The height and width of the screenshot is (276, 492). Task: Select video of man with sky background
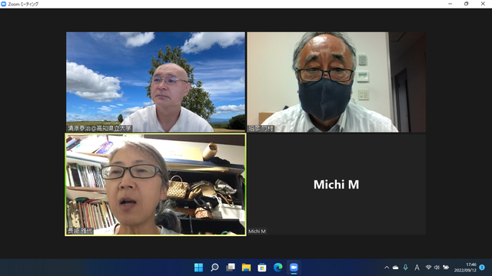click(x=155, y=82)
